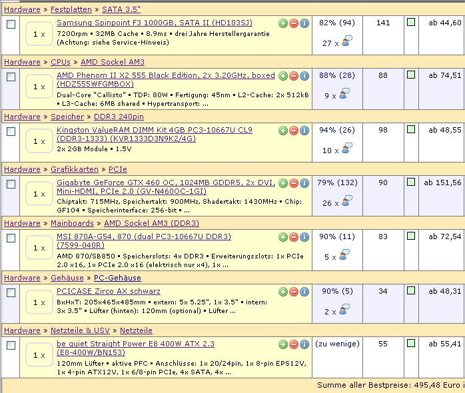Click green plus icon for MSI 870A-G54
Viewport: 465px width, 393px height.
click(283, 237)
